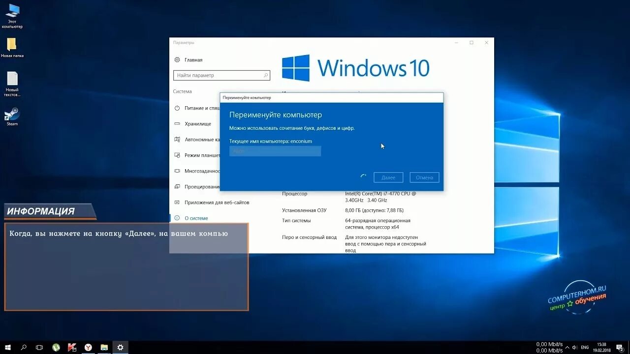Open Task View from taskbar
This screenshot has width=630, height=354.
pos(39,347)
